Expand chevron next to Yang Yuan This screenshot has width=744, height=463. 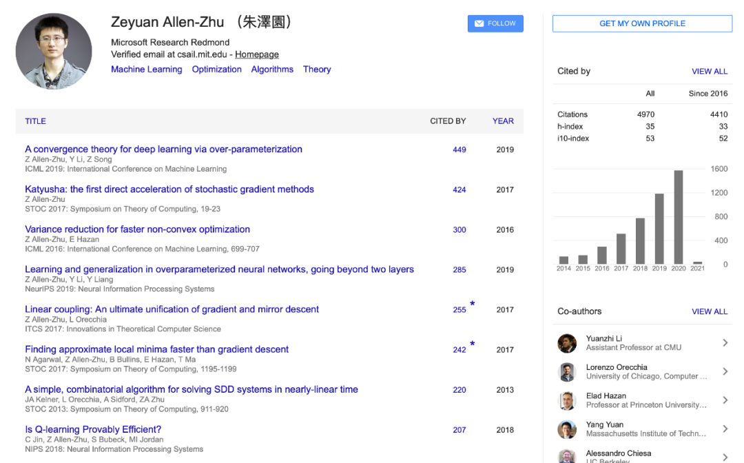pyautogui.click(x=725, y=429)
